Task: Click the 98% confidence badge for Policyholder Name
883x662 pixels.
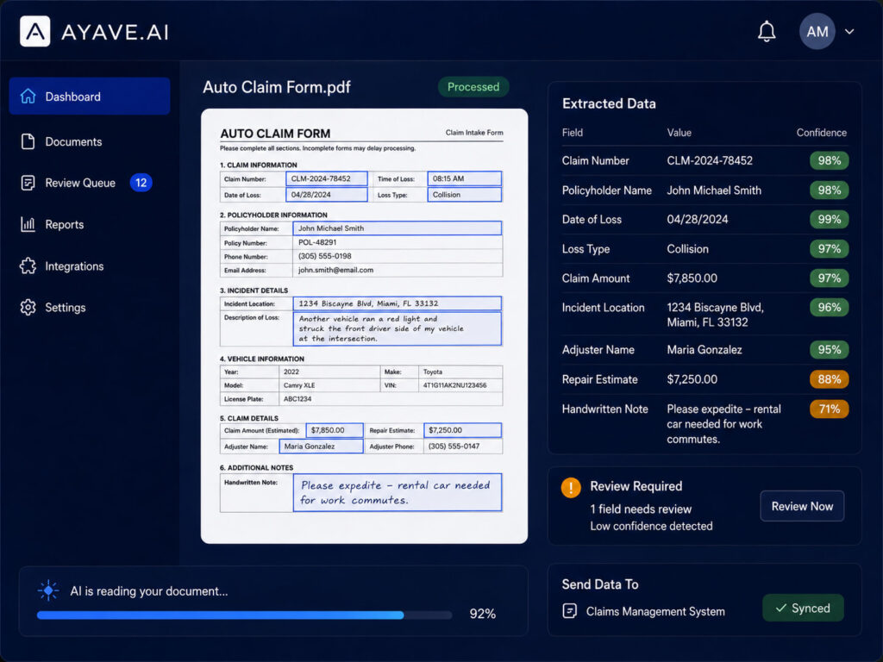Action: pyautogui.click(x=829, y=190)
